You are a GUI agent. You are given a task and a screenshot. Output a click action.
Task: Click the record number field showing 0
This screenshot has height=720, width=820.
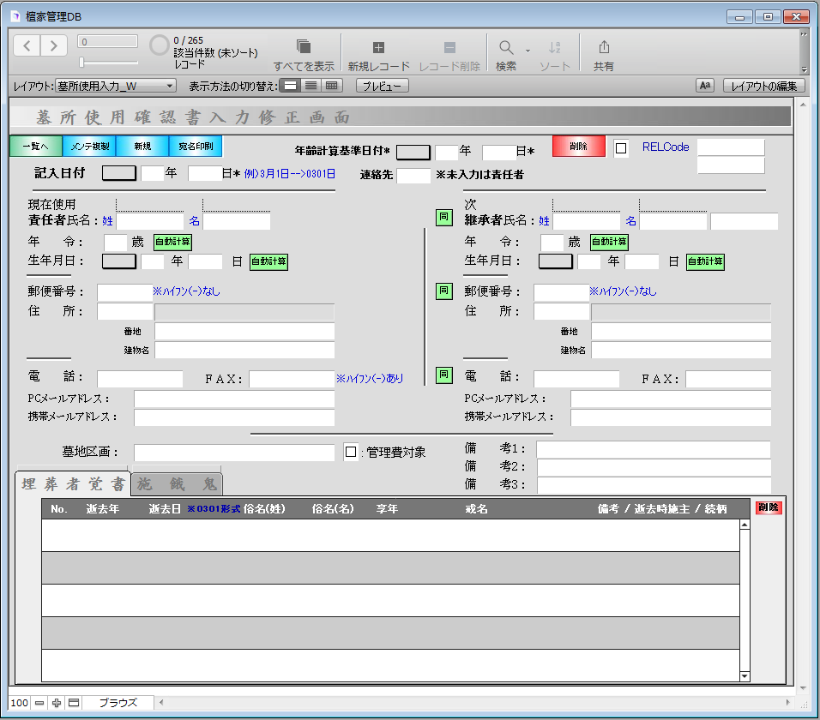107,41
